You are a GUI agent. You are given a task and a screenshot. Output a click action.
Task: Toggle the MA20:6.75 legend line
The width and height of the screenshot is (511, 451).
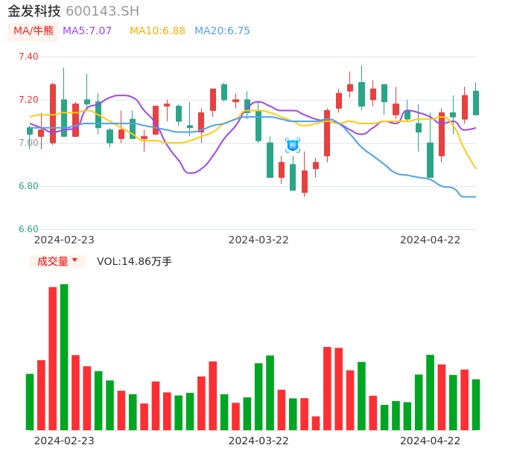222,31
